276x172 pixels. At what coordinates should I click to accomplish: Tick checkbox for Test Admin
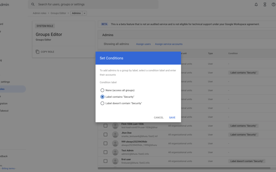(106, 152)
